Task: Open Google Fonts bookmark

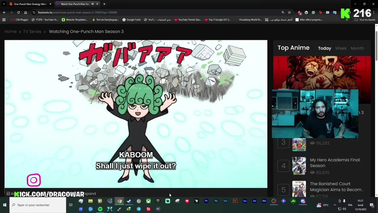Action: tap(131, 20)
